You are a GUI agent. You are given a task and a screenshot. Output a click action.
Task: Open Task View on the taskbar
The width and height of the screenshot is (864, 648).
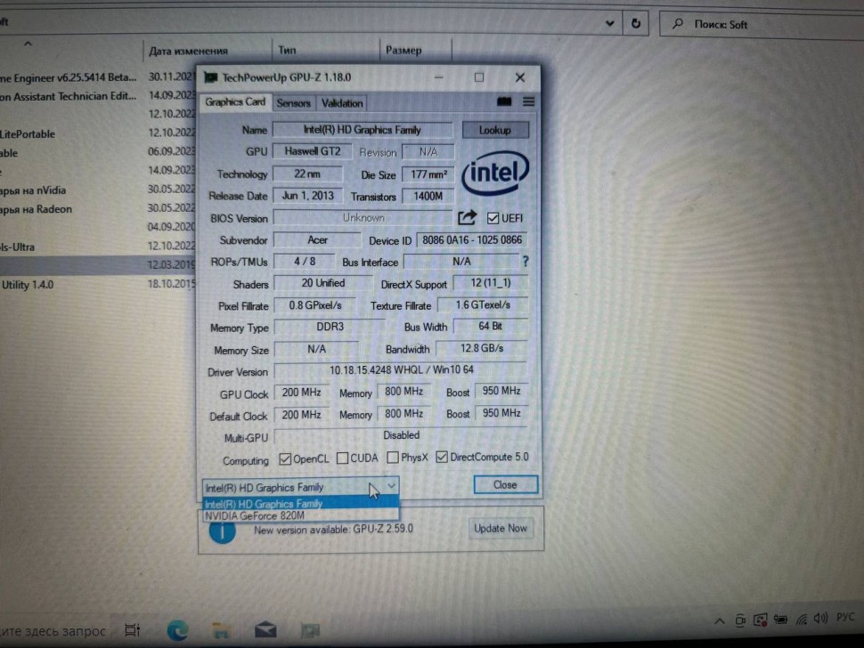point(132,630)
